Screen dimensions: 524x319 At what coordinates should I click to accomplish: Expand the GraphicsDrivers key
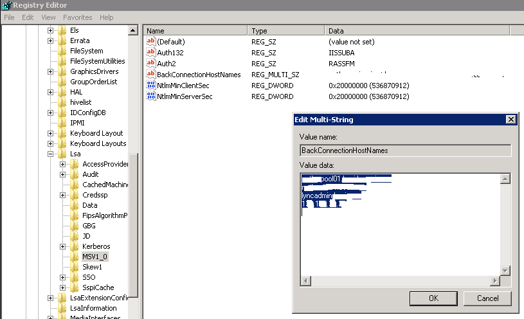click(51, 71)
